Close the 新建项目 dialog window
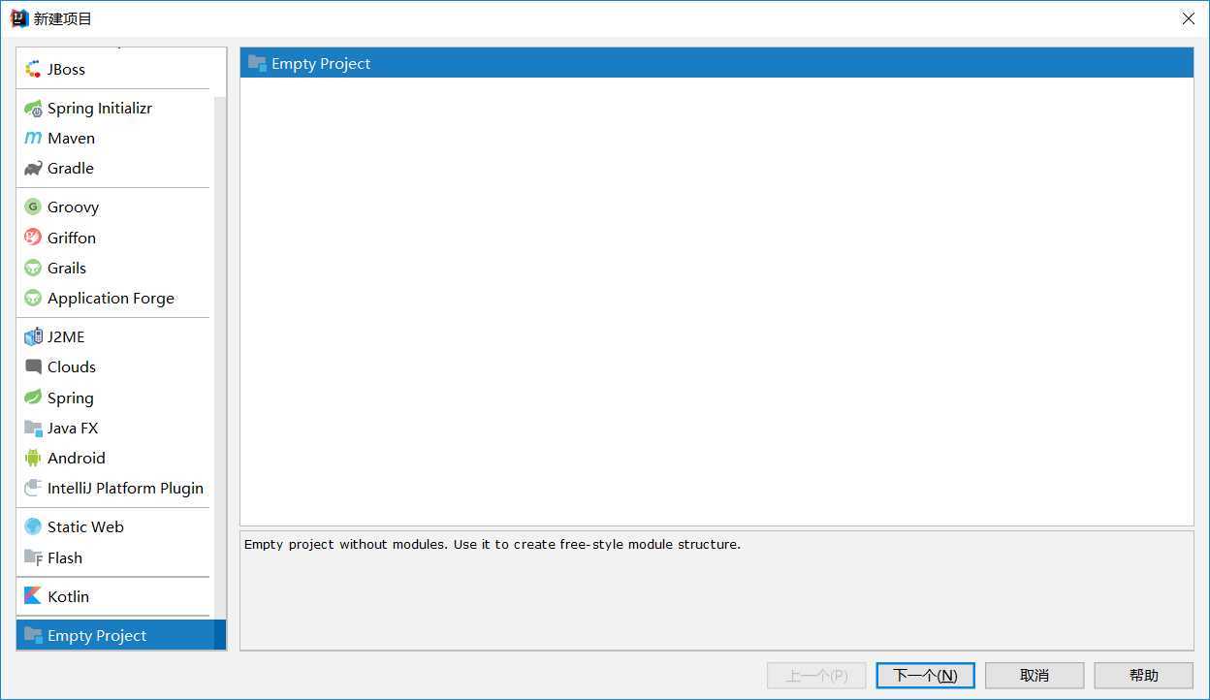This screenshot has height=700, width=1210. (1188, 18)
